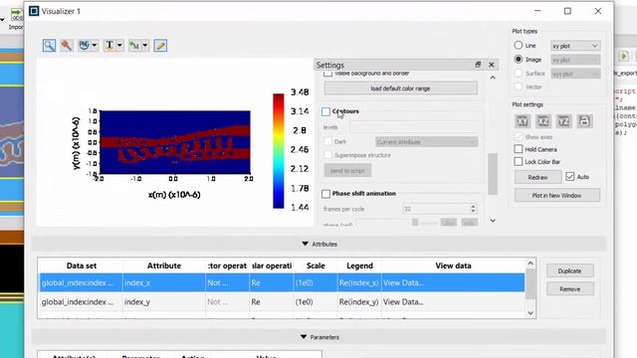Click the attributes table scroll down arrow
The width and height of the screenshot is (637, 358).
(531, 313)
